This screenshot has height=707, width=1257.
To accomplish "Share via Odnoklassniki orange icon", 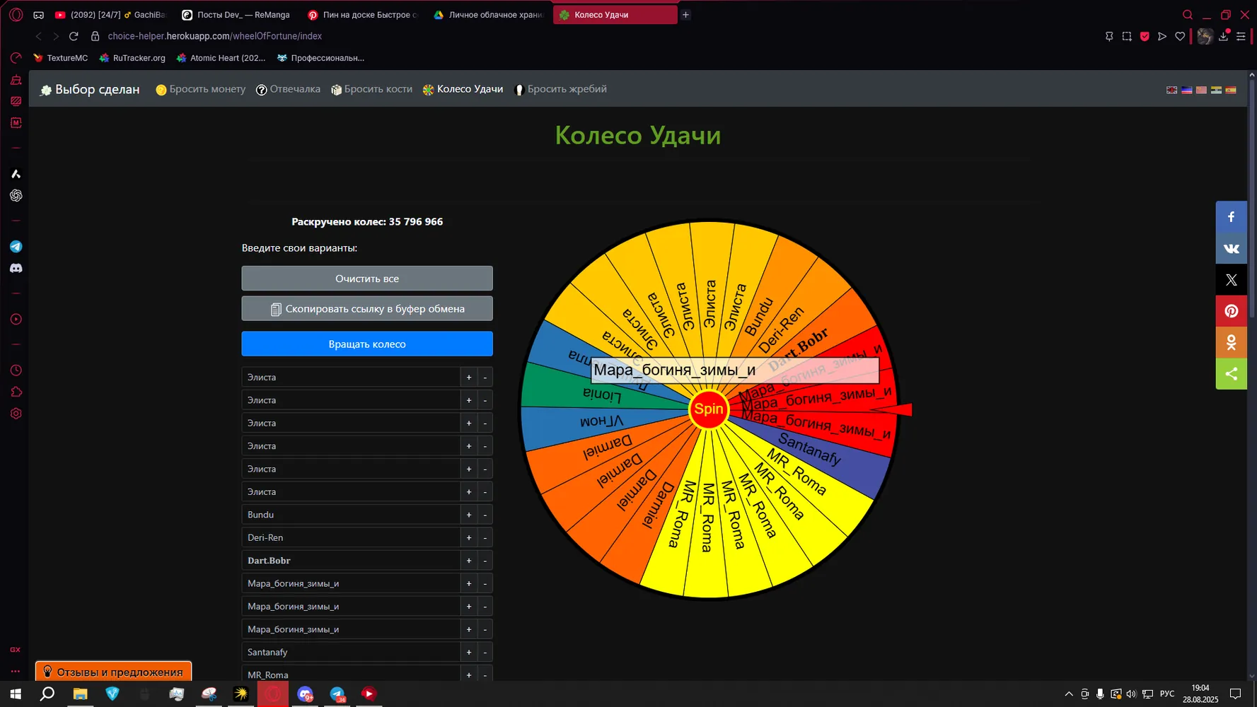I will 1231,342.
